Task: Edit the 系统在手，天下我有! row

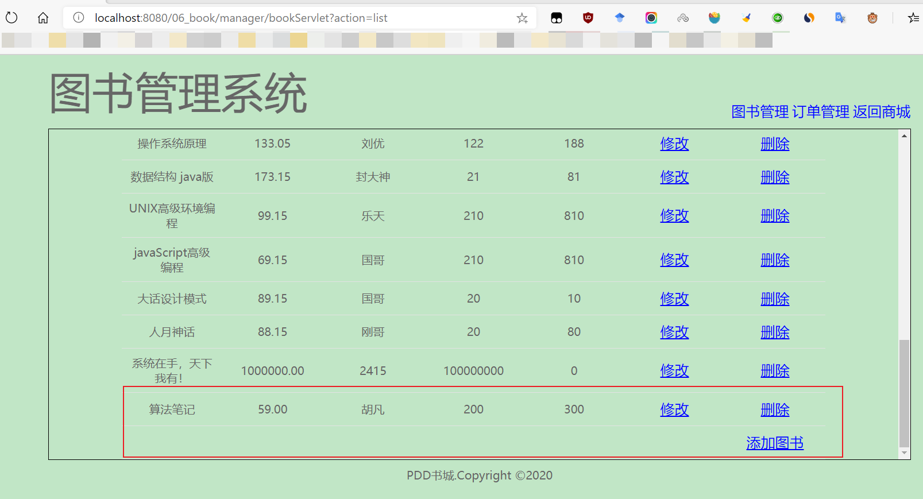Action: point(674,370)
